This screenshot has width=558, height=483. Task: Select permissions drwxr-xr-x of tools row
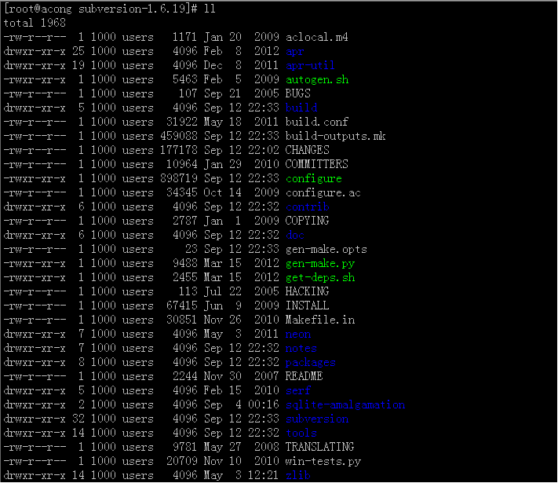click(x=35, y=433)
